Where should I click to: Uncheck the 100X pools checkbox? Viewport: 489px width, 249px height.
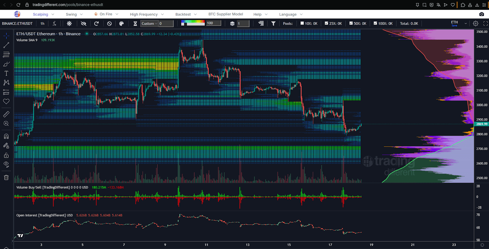coord(375,23)
